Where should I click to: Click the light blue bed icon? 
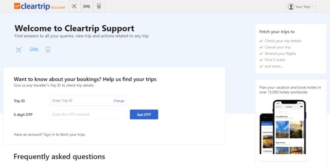pyautogui.click(x=34, y=50)
